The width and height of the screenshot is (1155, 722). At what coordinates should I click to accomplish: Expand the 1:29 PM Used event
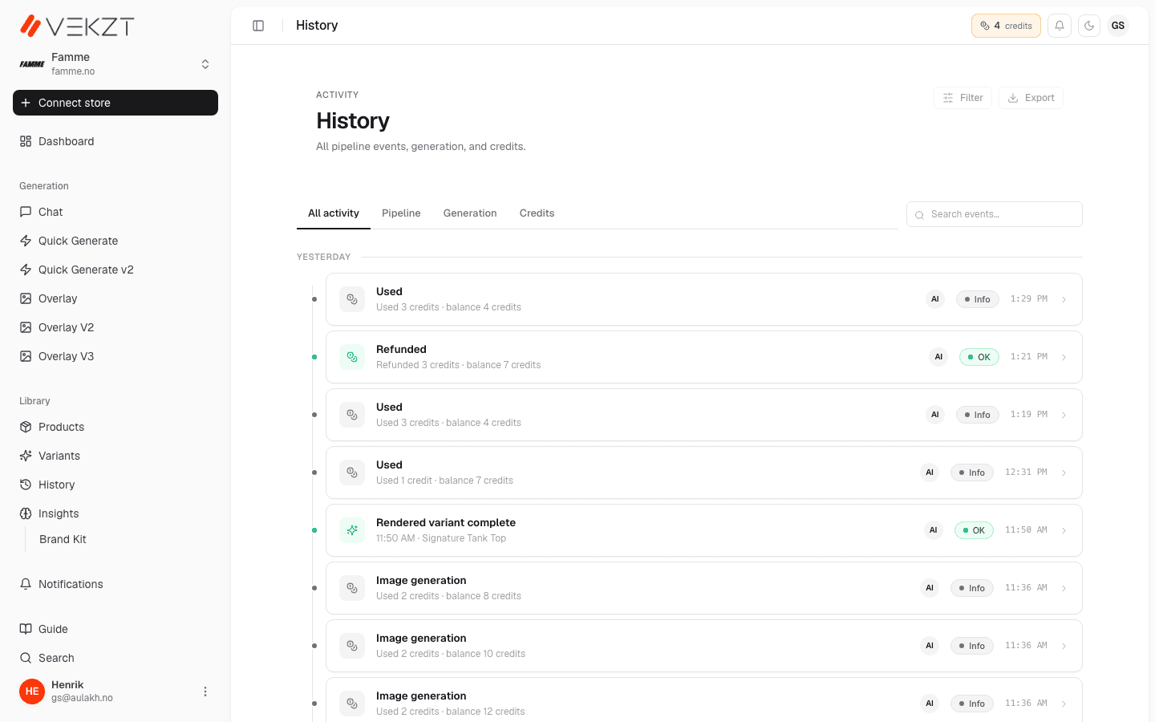click(1064, 300)
